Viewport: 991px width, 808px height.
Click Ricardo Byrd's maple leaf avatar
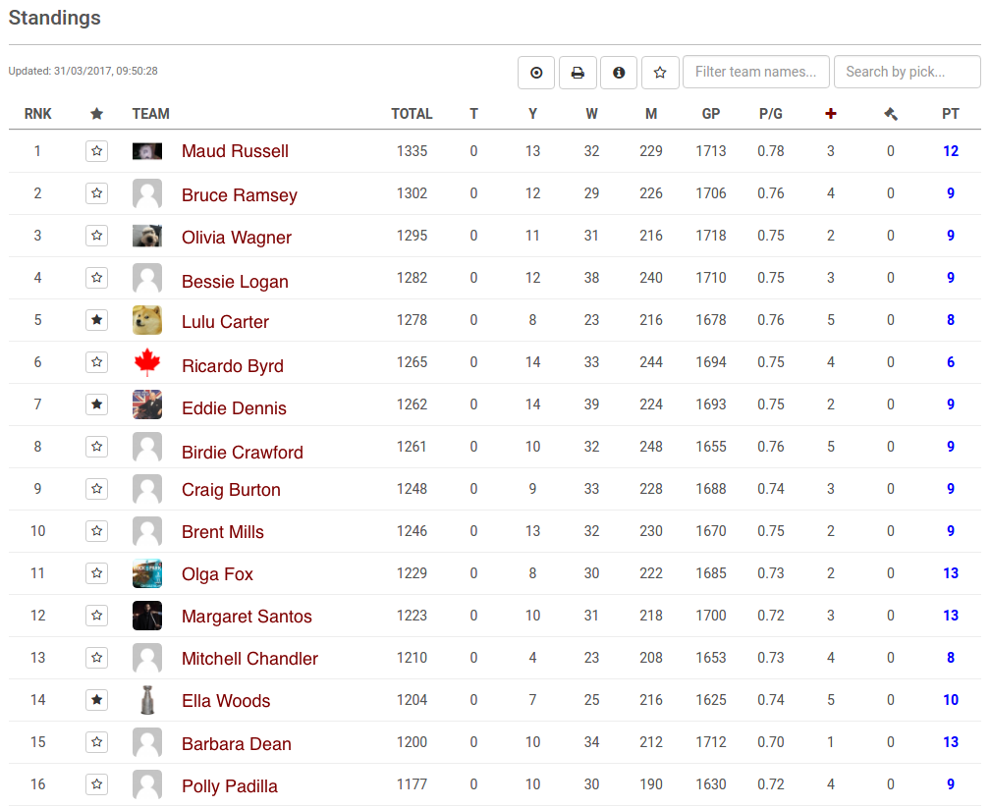(x=147, y=363)
